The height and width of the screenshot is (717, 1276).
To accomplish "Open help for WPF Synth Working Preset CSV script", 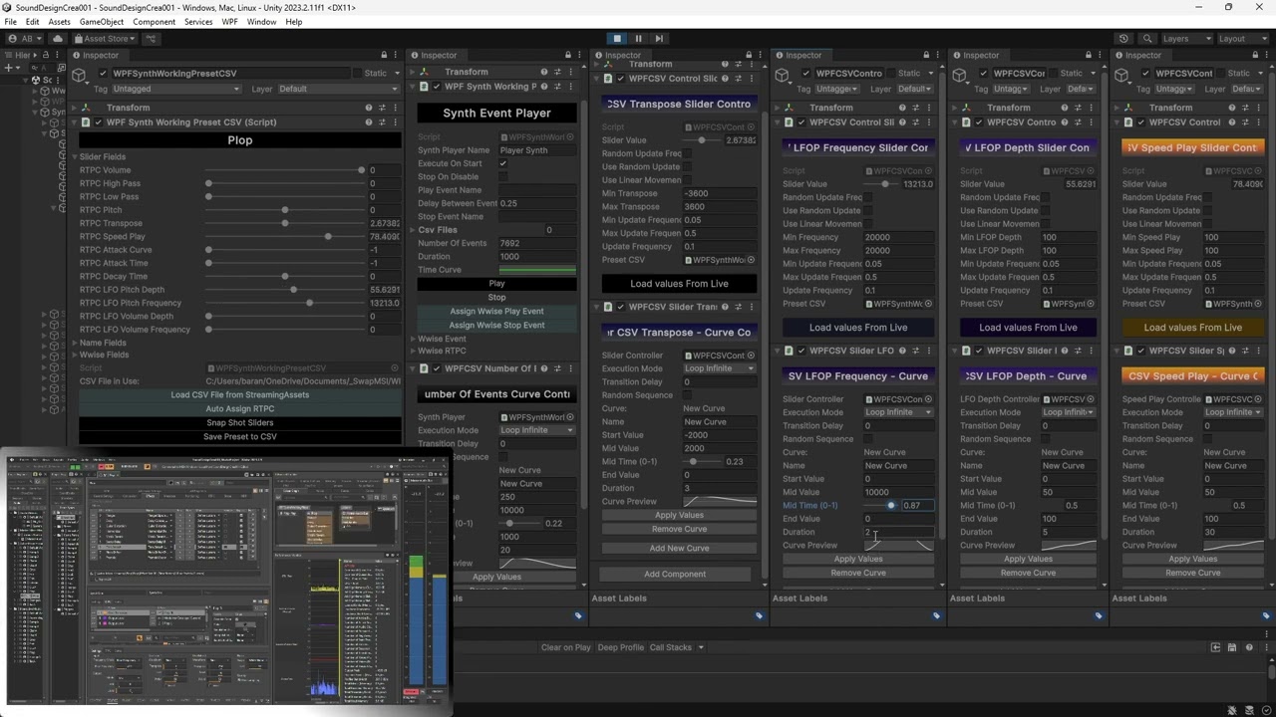I will click(368, 122).
